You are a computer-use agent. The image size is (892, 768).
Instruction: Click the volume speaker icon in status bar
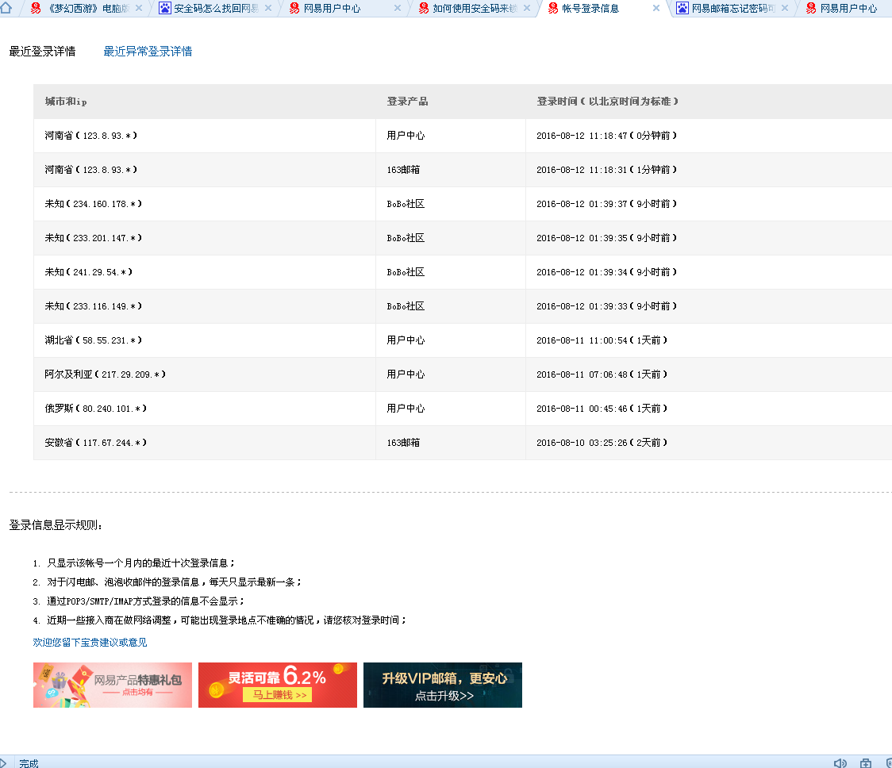pos(840,762)
